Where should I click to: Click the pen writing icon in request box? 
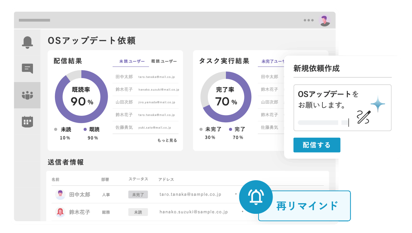tap(364, 117)
